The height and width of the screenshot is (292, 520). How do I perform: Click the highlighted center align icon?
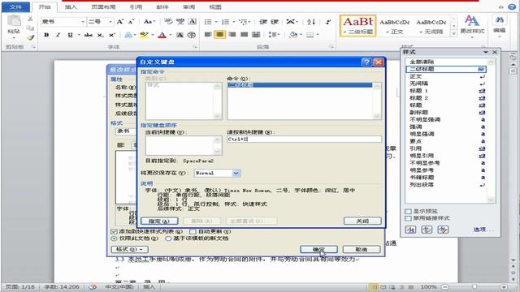pyautogui.click(x=220, y=34)
